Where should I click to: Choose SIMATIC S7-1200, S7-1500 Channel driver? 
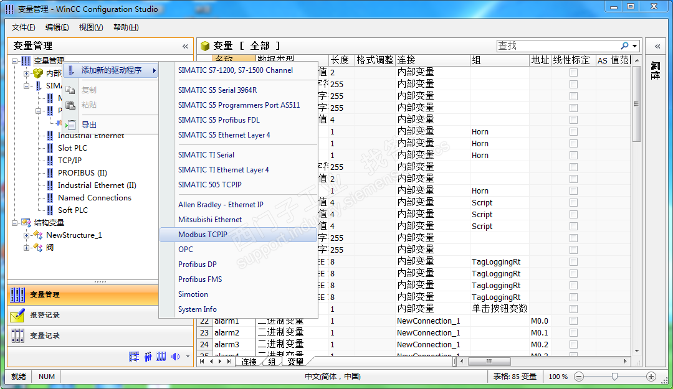click(238, 70)
